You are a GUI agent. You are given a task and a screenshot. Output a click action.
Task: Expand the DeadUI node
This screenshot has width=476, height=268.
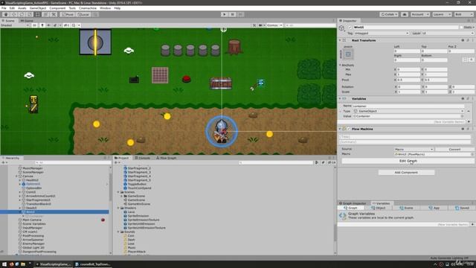[x=20, y=208]
